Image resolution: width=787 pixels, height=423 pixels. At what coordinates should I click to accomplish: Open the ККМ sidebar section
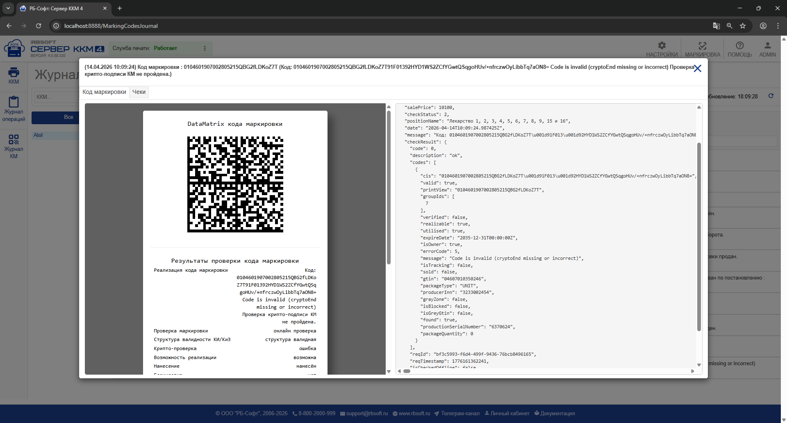pos(14,76)
